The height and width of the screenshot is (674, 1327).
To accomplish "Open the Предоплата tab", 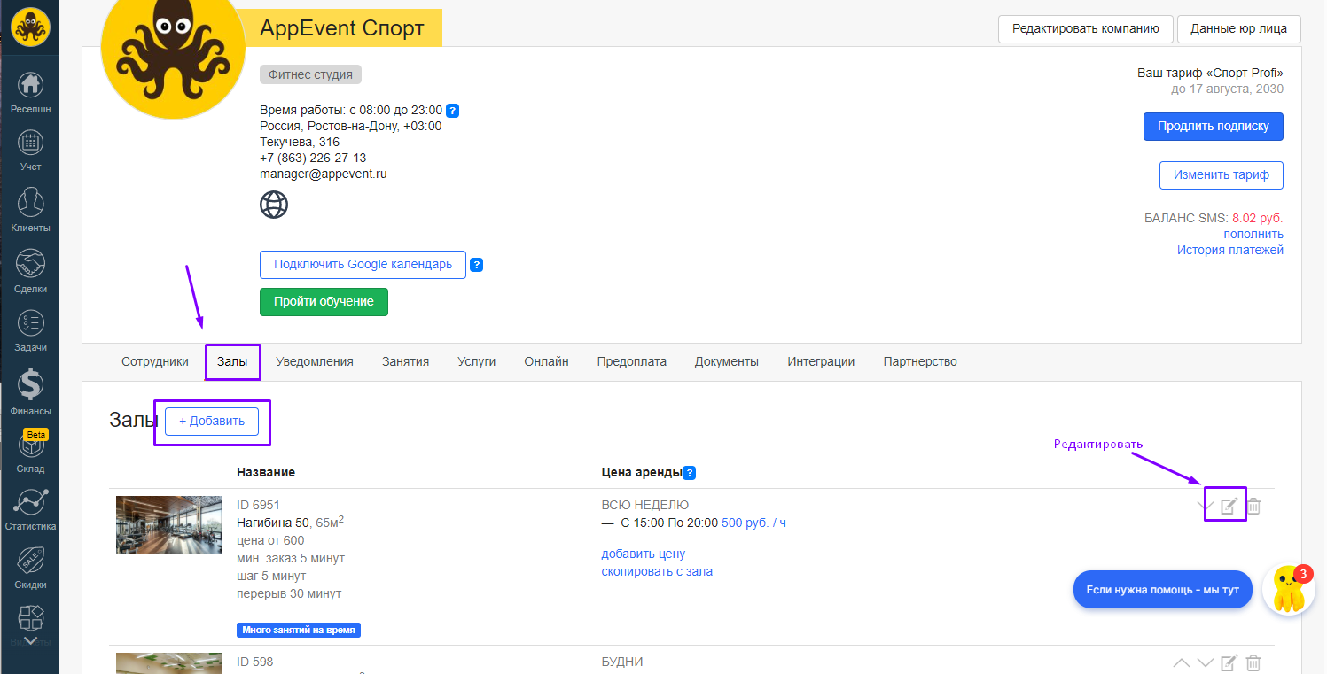I will (x=632, y=361).
